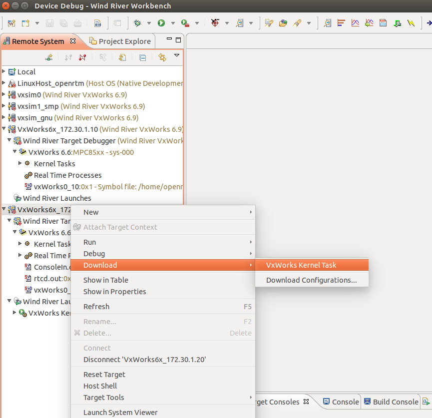Screen dimensions: 432x418
Task: Choose VxWorks Kernel Task in Download submenu
Action: point(312,265)
